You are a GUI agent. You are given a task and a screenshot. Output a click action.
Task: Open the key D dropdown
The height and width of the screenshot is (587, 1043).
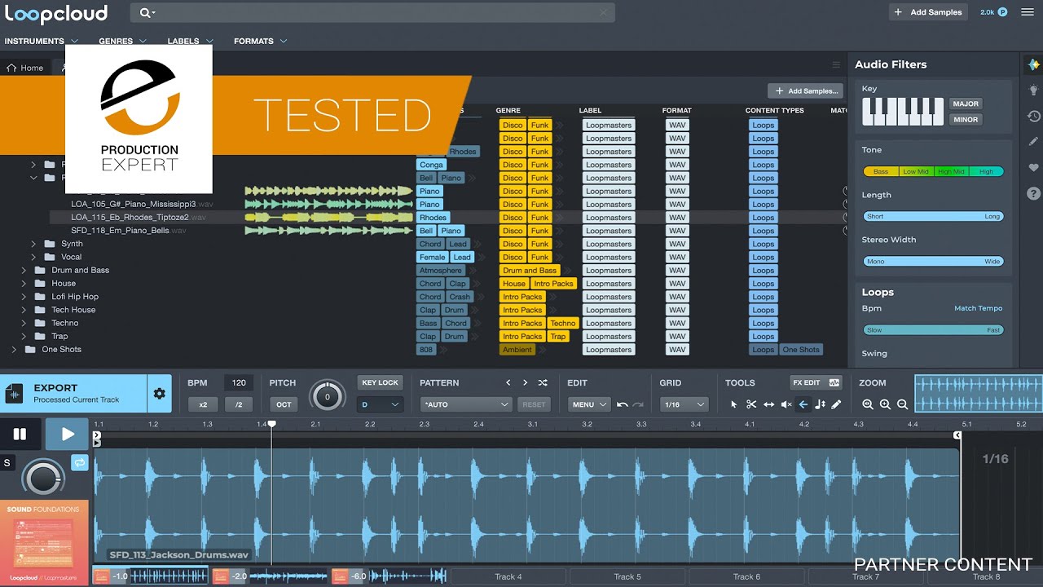pos(381,404)
